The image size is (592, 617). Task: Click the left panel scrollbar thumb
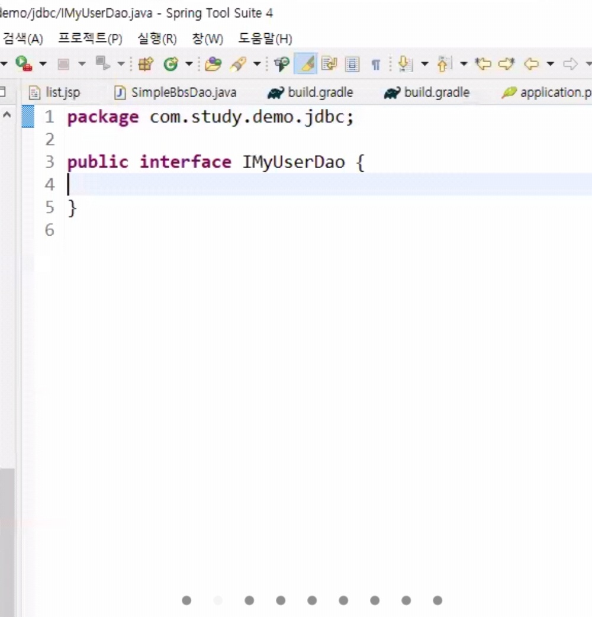pos(7,542)
